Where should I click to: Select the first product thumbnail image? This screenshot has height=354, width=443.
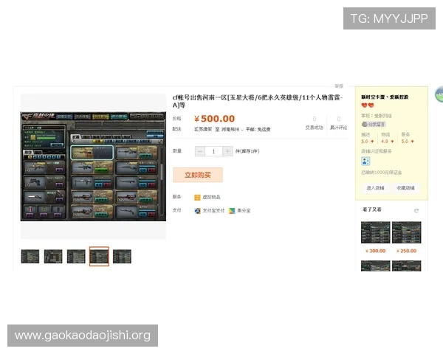pyautogui.click(x=30, y=256)
